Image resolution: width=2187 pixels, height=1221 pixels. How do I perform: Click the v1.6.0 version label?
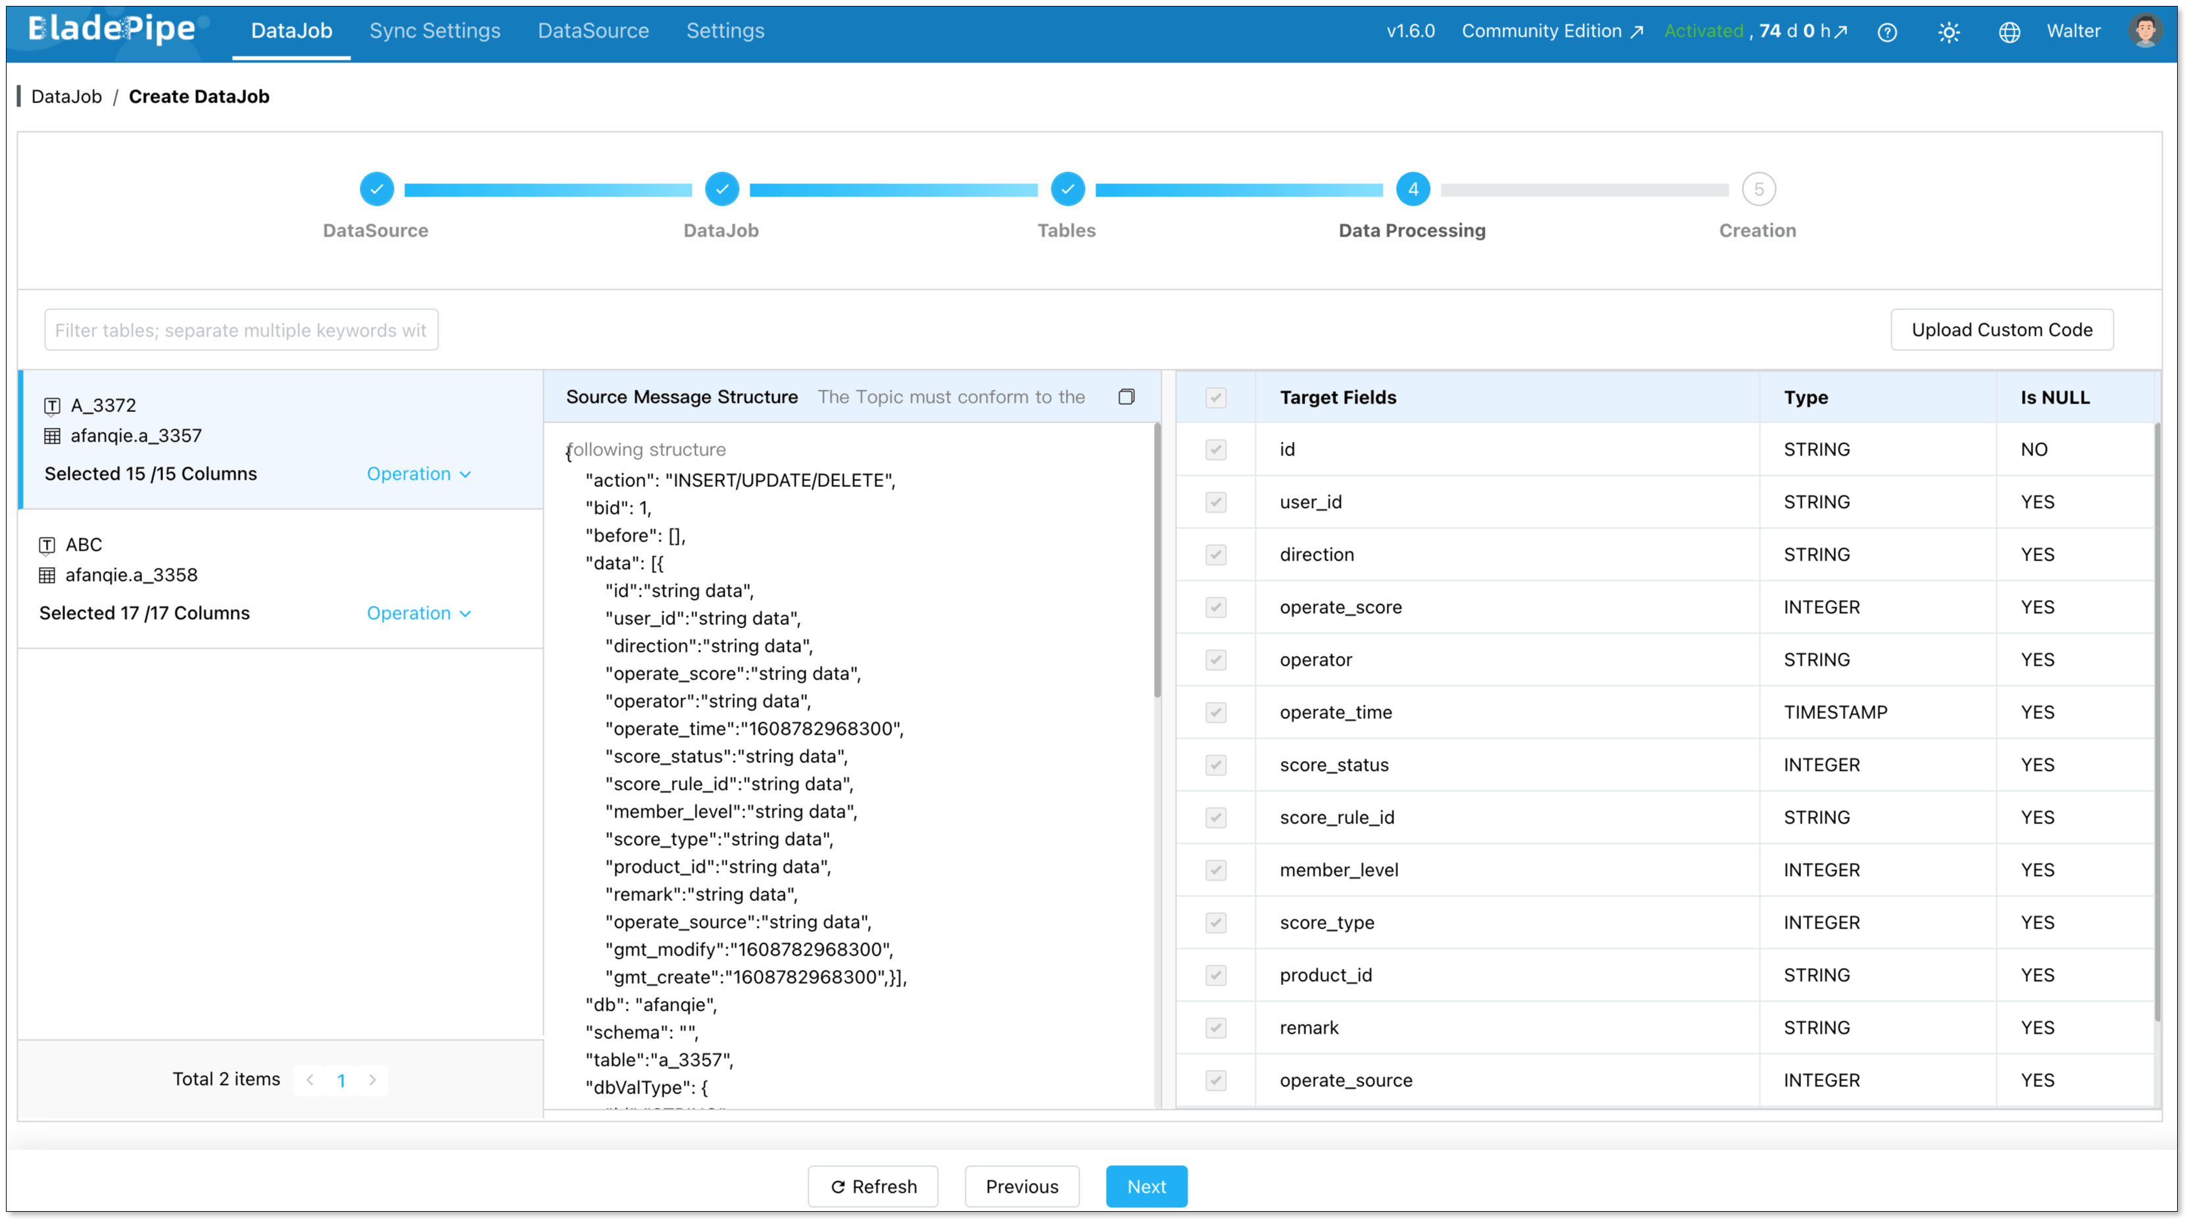(x=1410, y=30)
